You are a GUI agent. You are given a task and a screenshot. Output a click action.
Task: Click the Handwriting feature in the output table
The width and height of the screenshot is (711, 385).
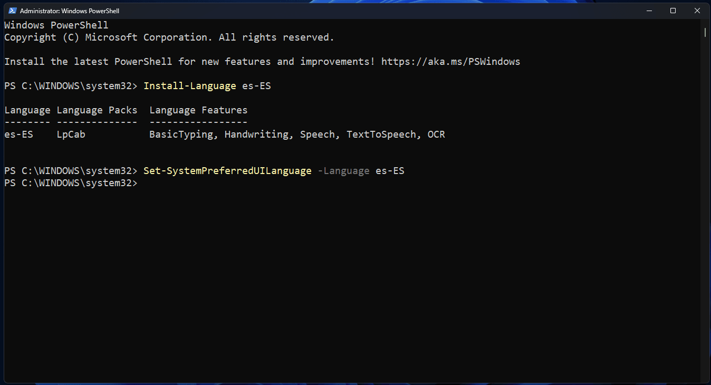[x=257, y=134]
